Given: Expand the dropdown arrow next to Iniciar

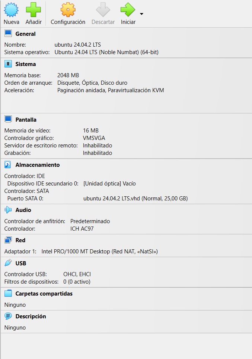Looking at the screenshot, I should pyautogui.click(x=141, y=14).
